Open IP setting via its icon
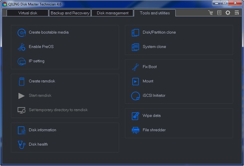This screenshot has height=166, width=244. click(21, 61)
